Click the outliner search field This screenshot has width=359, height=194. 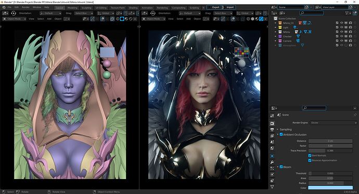[x=312, y=13]
